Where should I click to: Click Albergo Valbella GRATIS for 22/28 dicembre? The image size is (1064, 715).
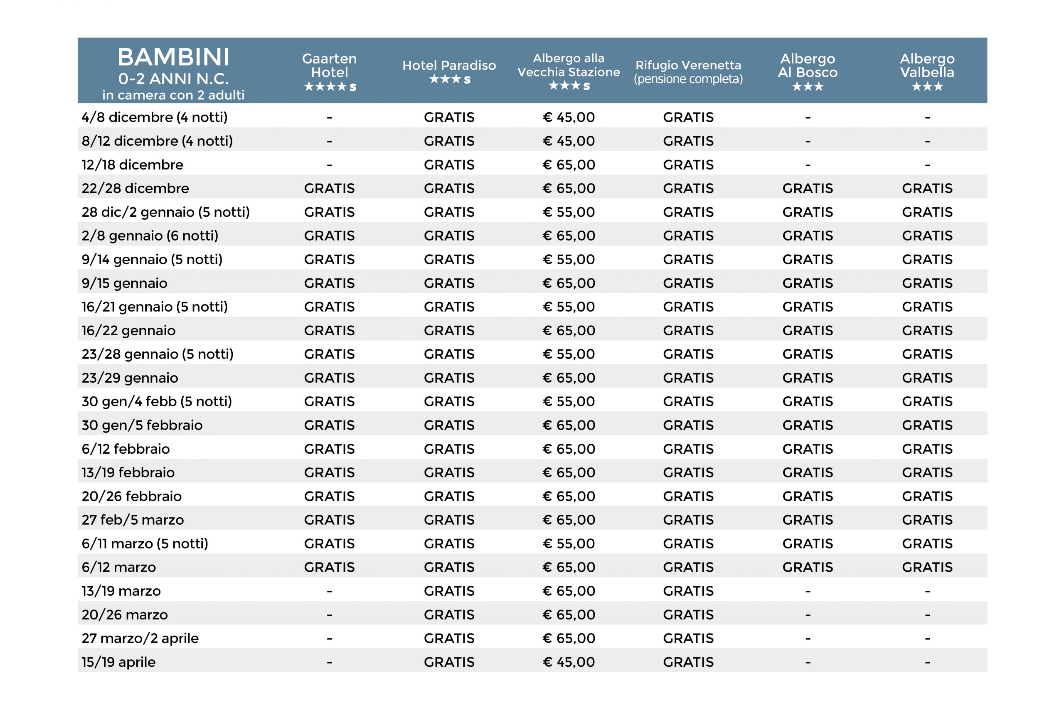point(927,188)
